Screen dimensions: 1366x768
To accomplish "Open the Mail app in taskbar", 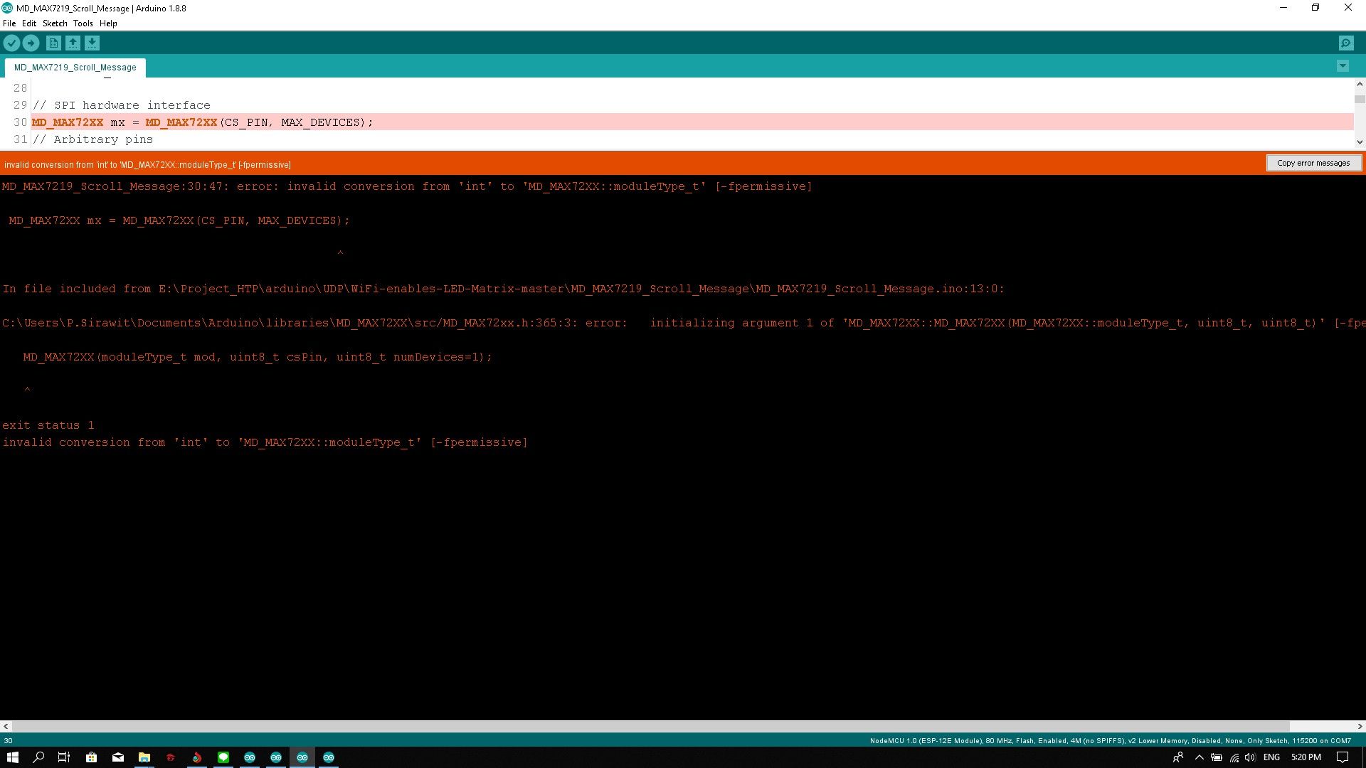I will 117,757.
